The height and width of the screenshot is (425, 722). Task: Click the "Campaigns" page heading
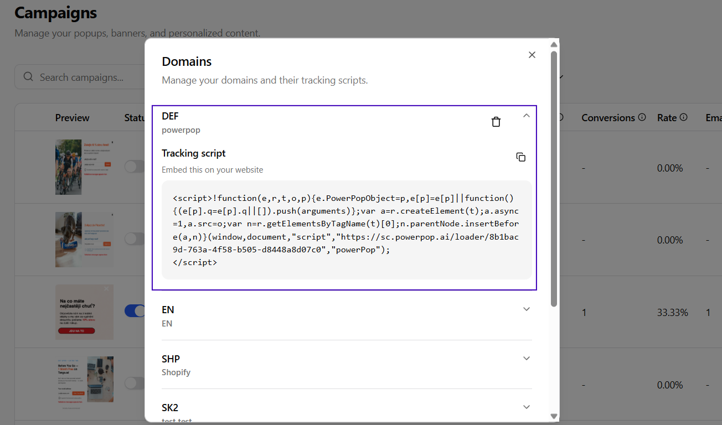point(56,13)
